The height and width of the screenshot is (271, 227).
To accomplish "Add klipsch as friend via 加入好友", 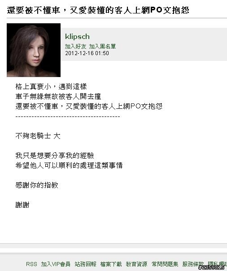I will (75, 46).
